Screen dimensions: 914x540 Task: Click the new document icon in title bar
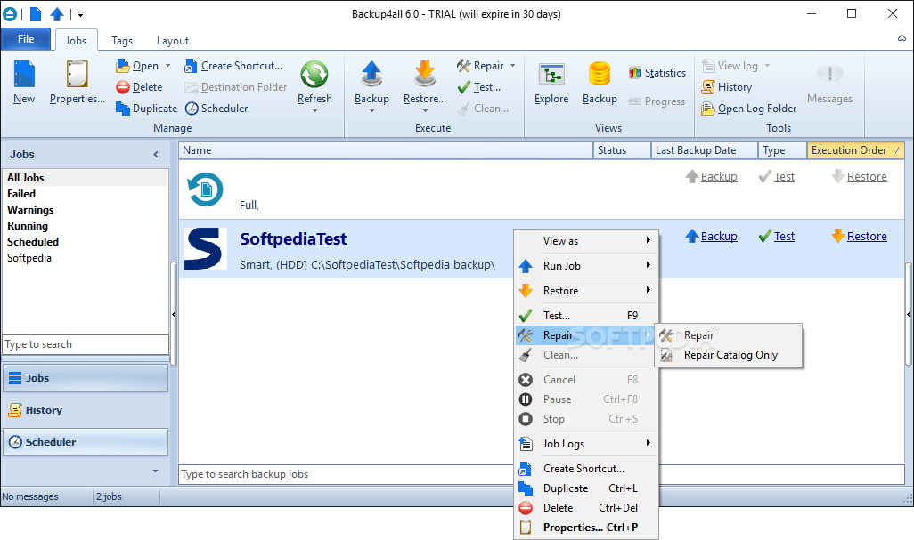tap(36, 14)
